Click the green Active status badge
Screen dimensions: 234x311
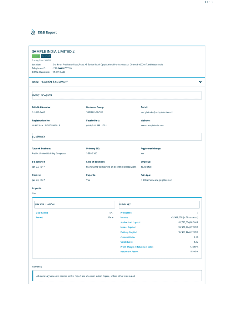36,56
